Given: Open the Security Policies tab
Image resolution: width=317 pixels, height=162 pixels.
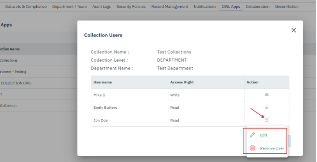Looking at the screenshot, I should (x=131, y=7).
